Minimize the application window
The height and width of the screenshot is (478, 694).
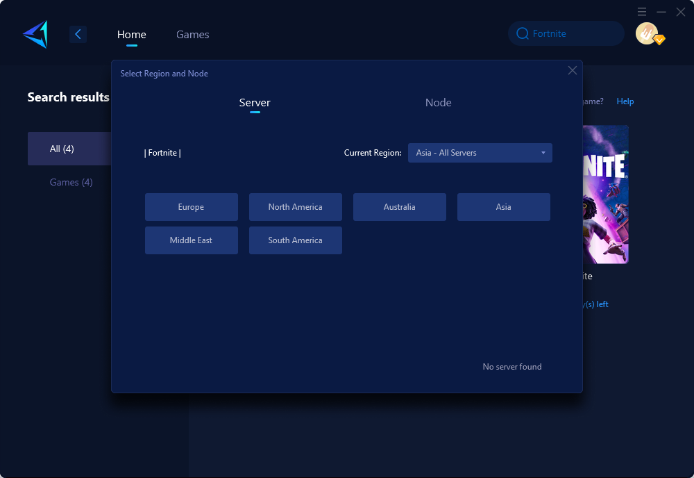661,12
